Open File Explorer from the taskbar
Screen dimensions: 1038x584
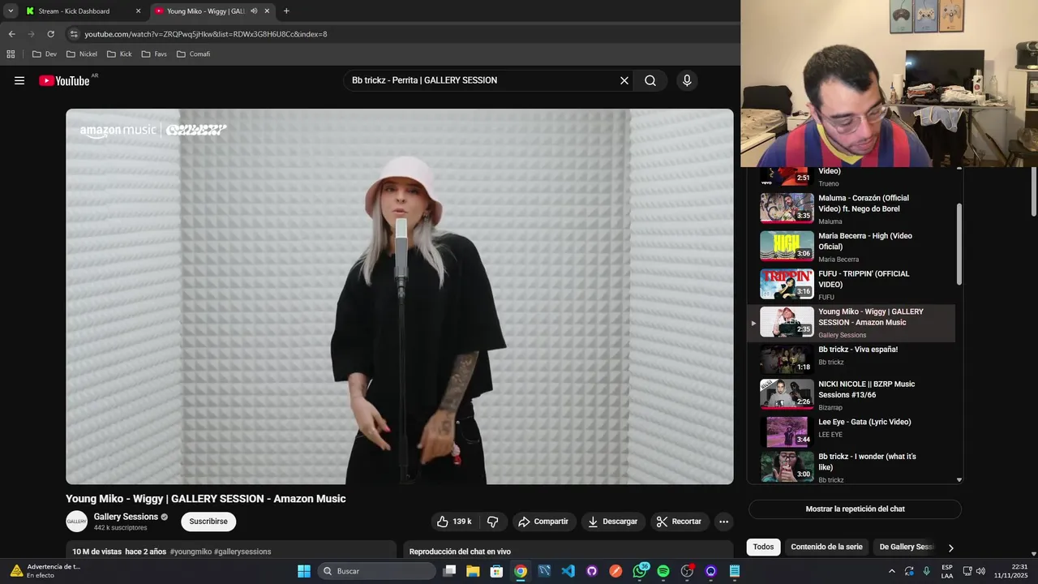tap(473, 571)
